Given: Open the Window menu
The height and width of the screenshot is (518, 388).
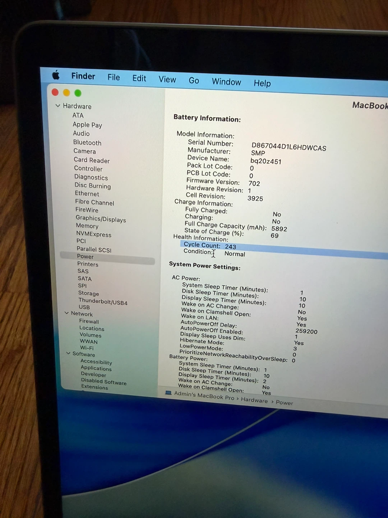Looking at the screenshot, I should pyautogui.click(x=226, y=82).
